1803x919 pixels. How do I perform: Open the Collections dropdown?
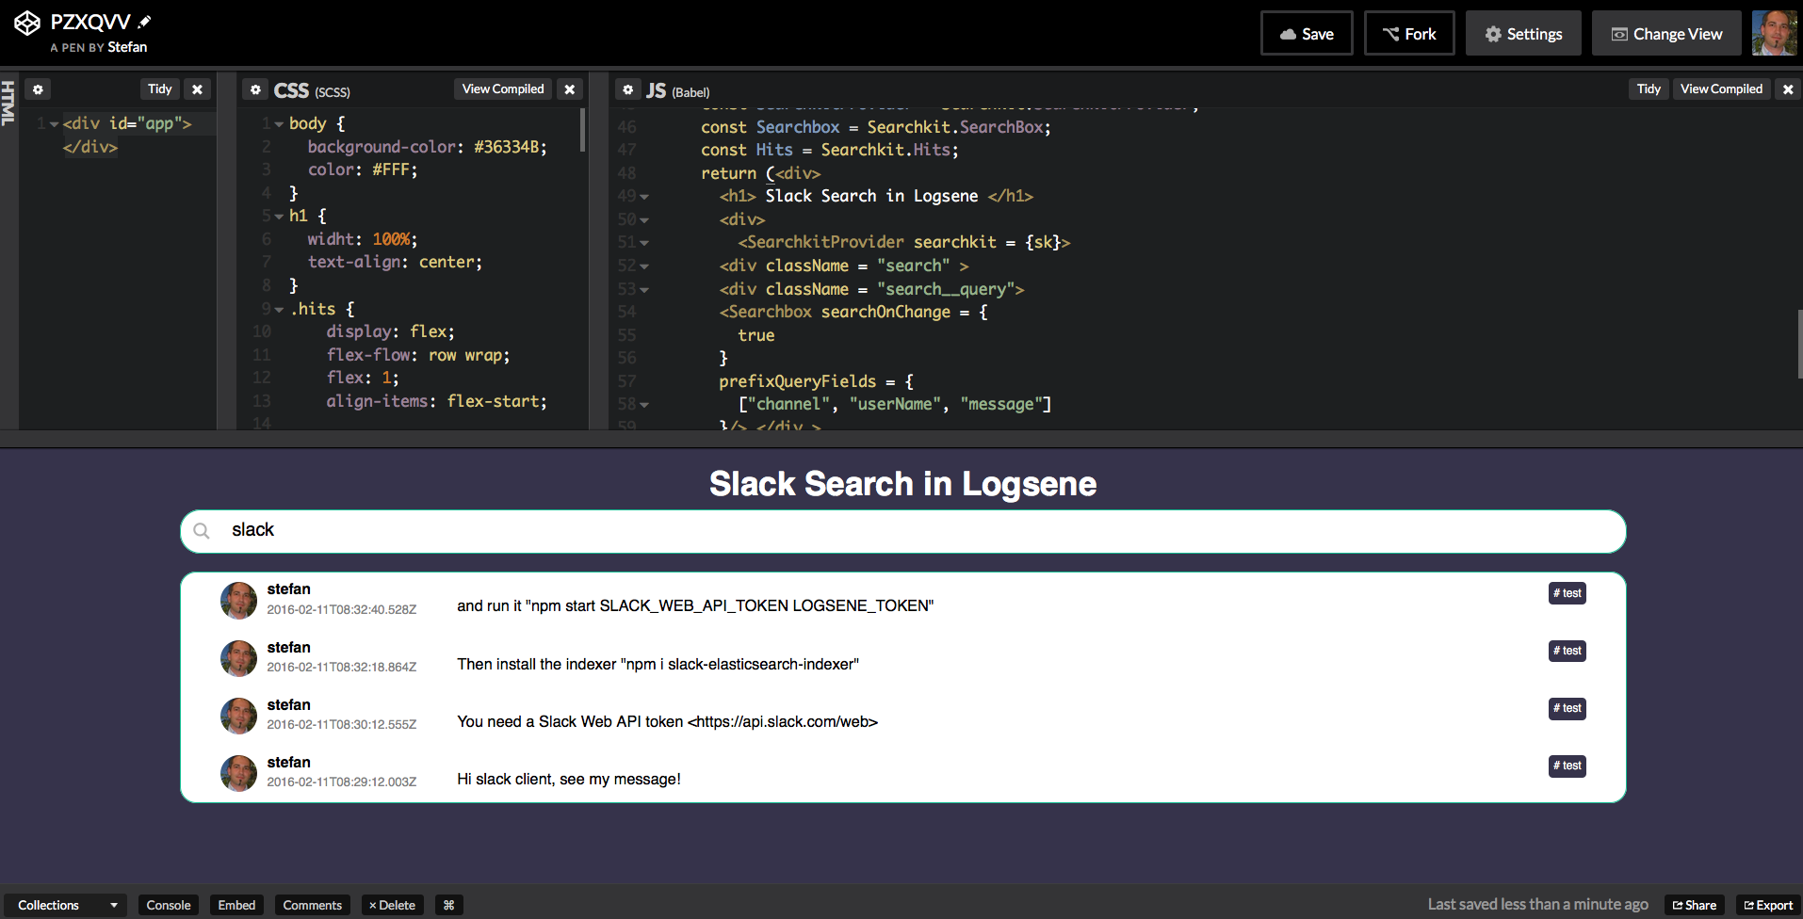point(66,905)
